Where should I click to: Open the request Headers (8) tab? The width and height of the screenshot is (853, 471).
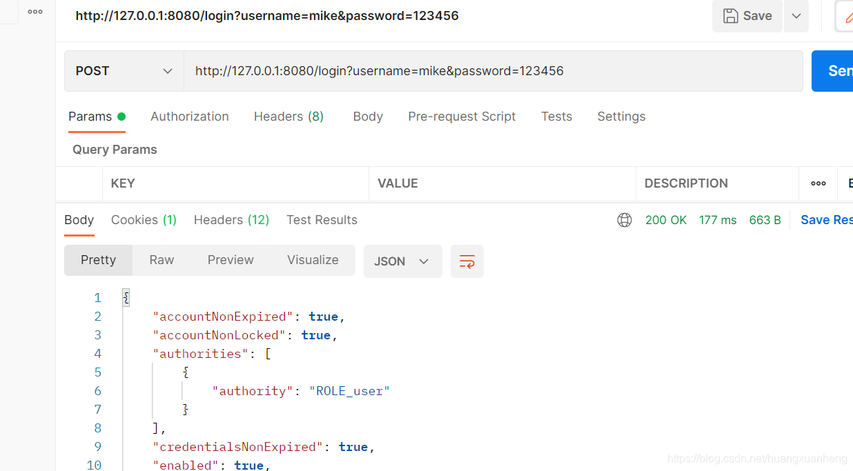[288, 117]
